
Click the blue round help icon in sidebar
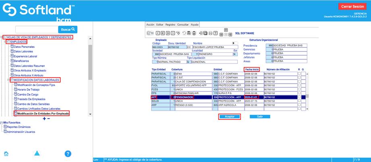point(68,154)
